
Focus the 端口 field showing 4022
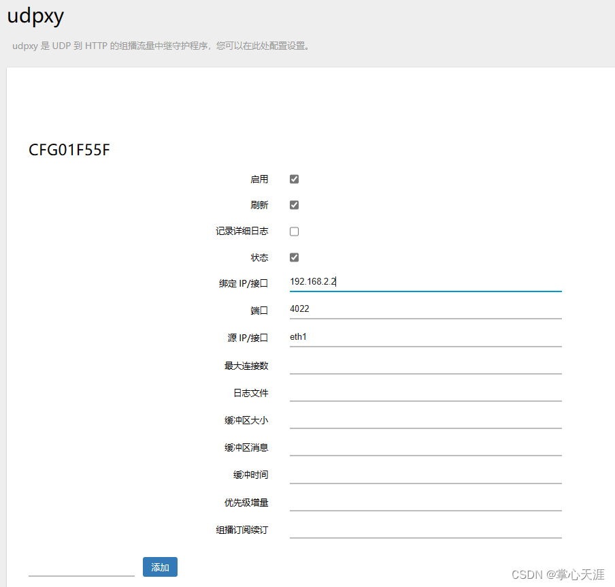coord(426,309)
